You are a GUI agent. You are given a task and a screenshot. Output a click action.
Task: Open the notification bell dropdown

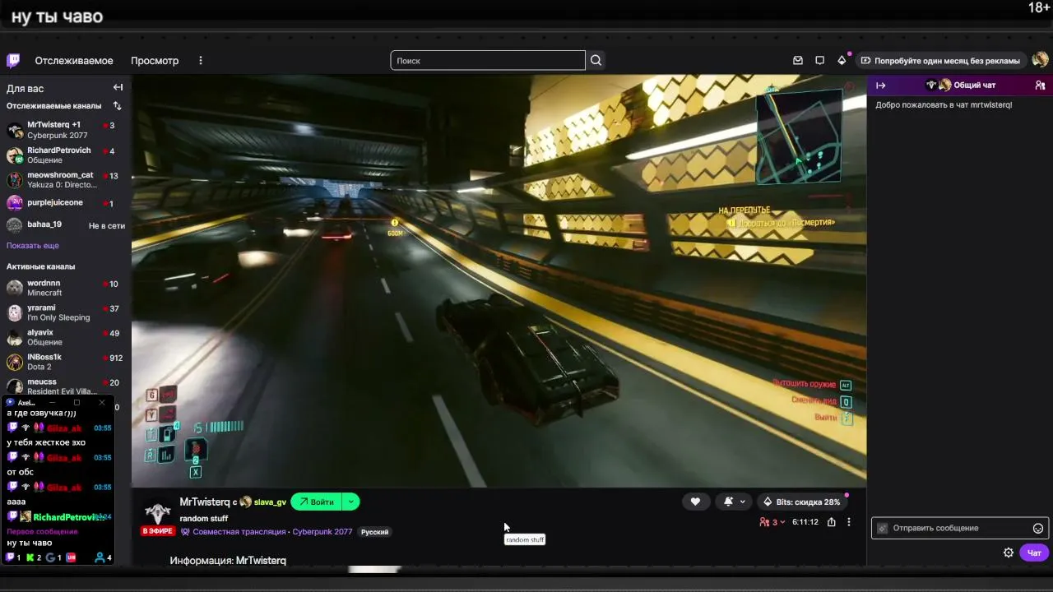733,502
